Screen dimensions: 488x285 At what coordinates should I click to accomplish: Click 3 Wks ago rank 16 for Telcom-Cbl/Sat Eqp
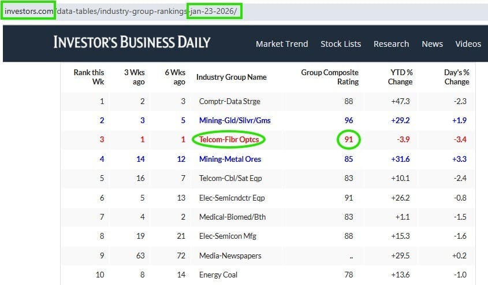(x=140, y=178)
